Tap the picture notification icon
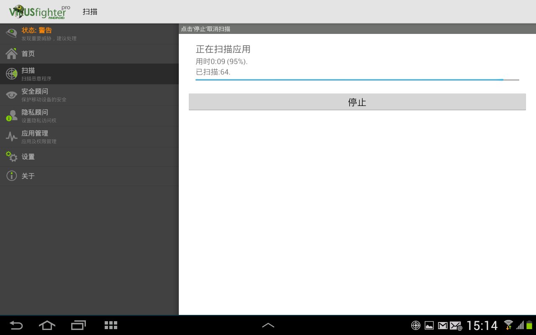The height and width of the screenshot is (335, 536). pos(429,325)
